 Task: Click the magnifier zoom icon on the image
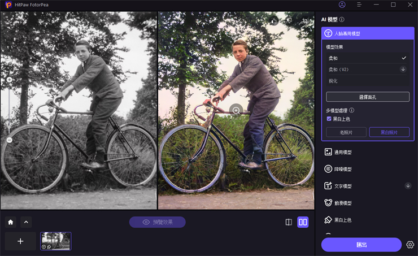tap(236, 110)
